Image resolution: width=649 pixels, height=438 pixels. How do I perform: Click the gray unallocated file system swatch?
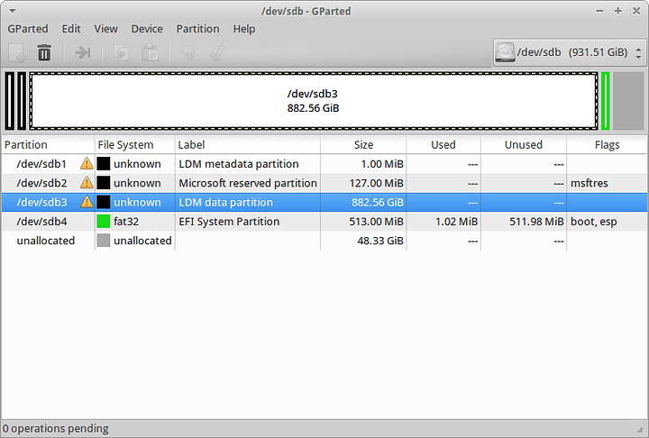coord(104,240)
